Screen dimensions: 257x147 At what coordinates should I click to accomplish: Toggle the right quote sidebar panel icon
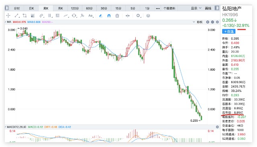[217, 8]
